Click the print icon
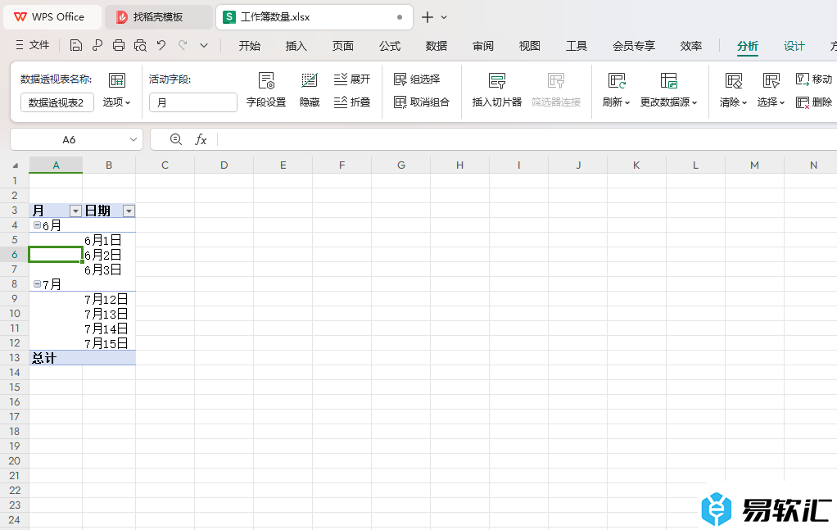Screen dimensions: 837x530 tap(119, 45)
